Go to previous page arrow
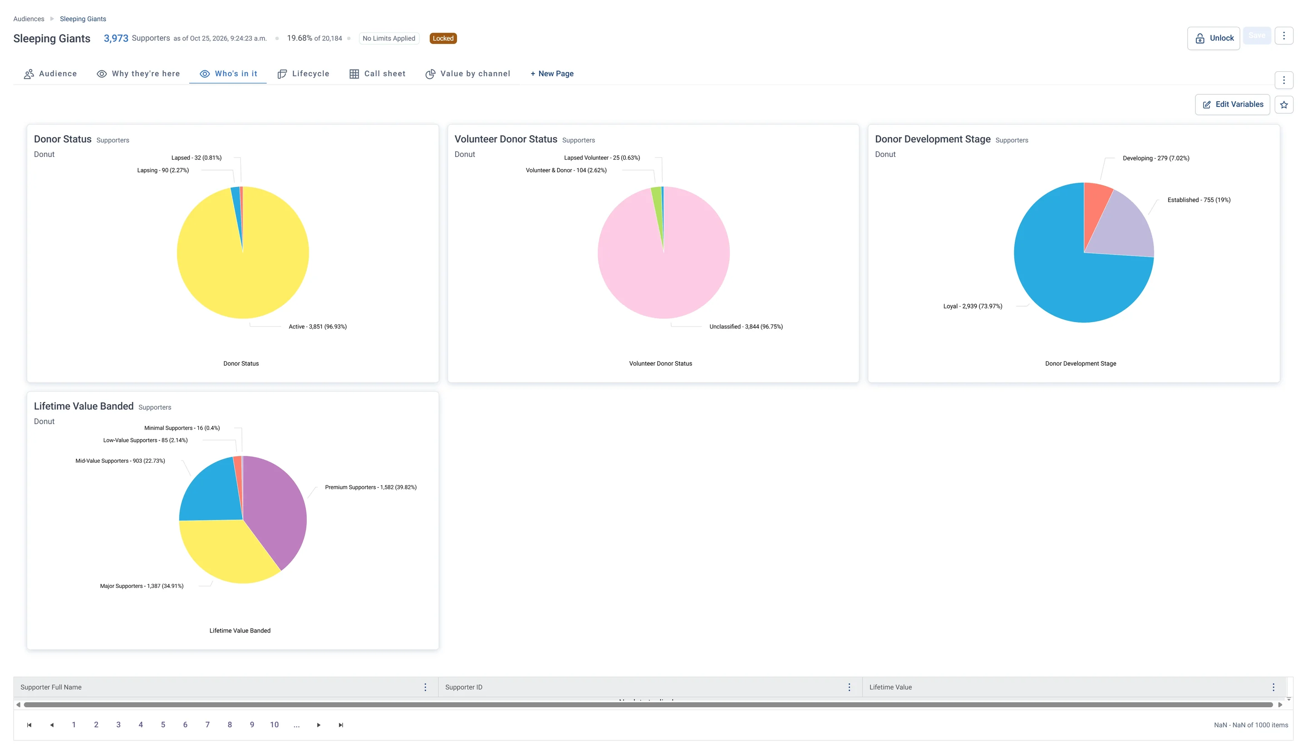The image size is (1307, 754). pyautogui.click(x=52, y=725)
